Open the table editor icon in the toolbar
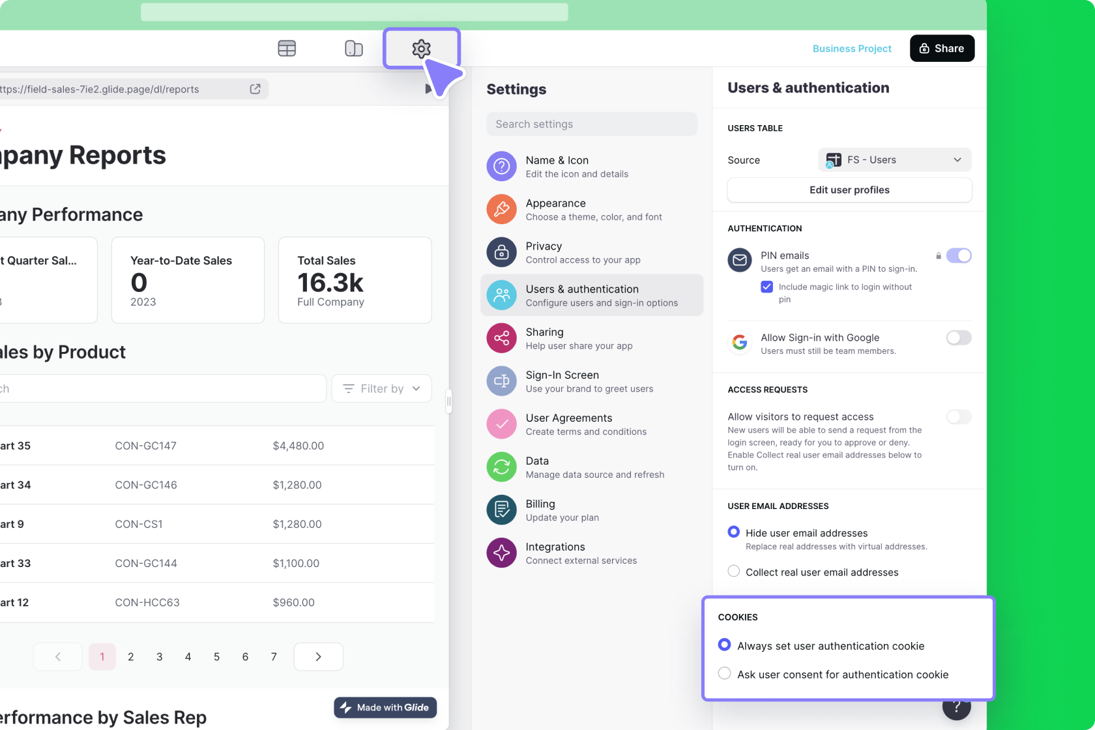The height and width of the screenshot is (730, 1095). click(287, 48)
